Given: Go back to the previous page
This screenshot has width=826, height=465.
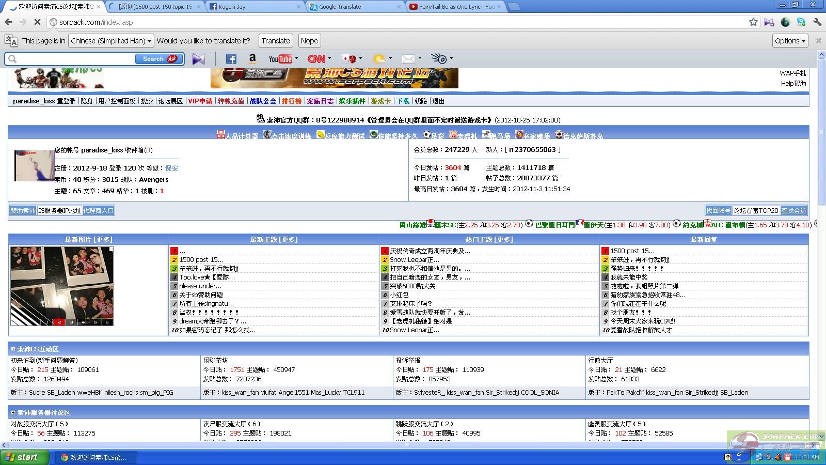Looking at the screenshot, I should coord(9,22).
